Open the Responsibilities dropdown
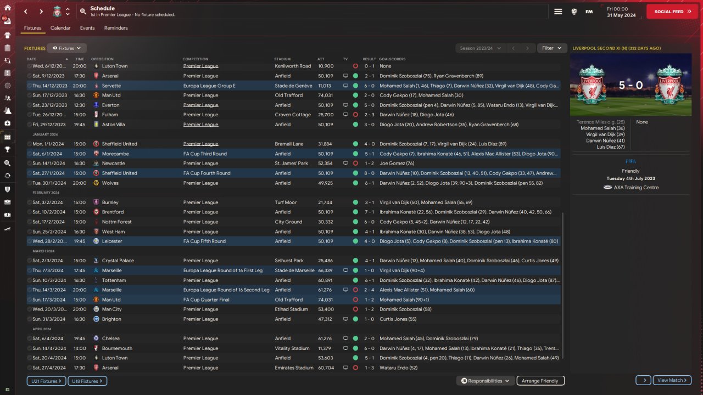703x395 pixels. tap(485, 381)
